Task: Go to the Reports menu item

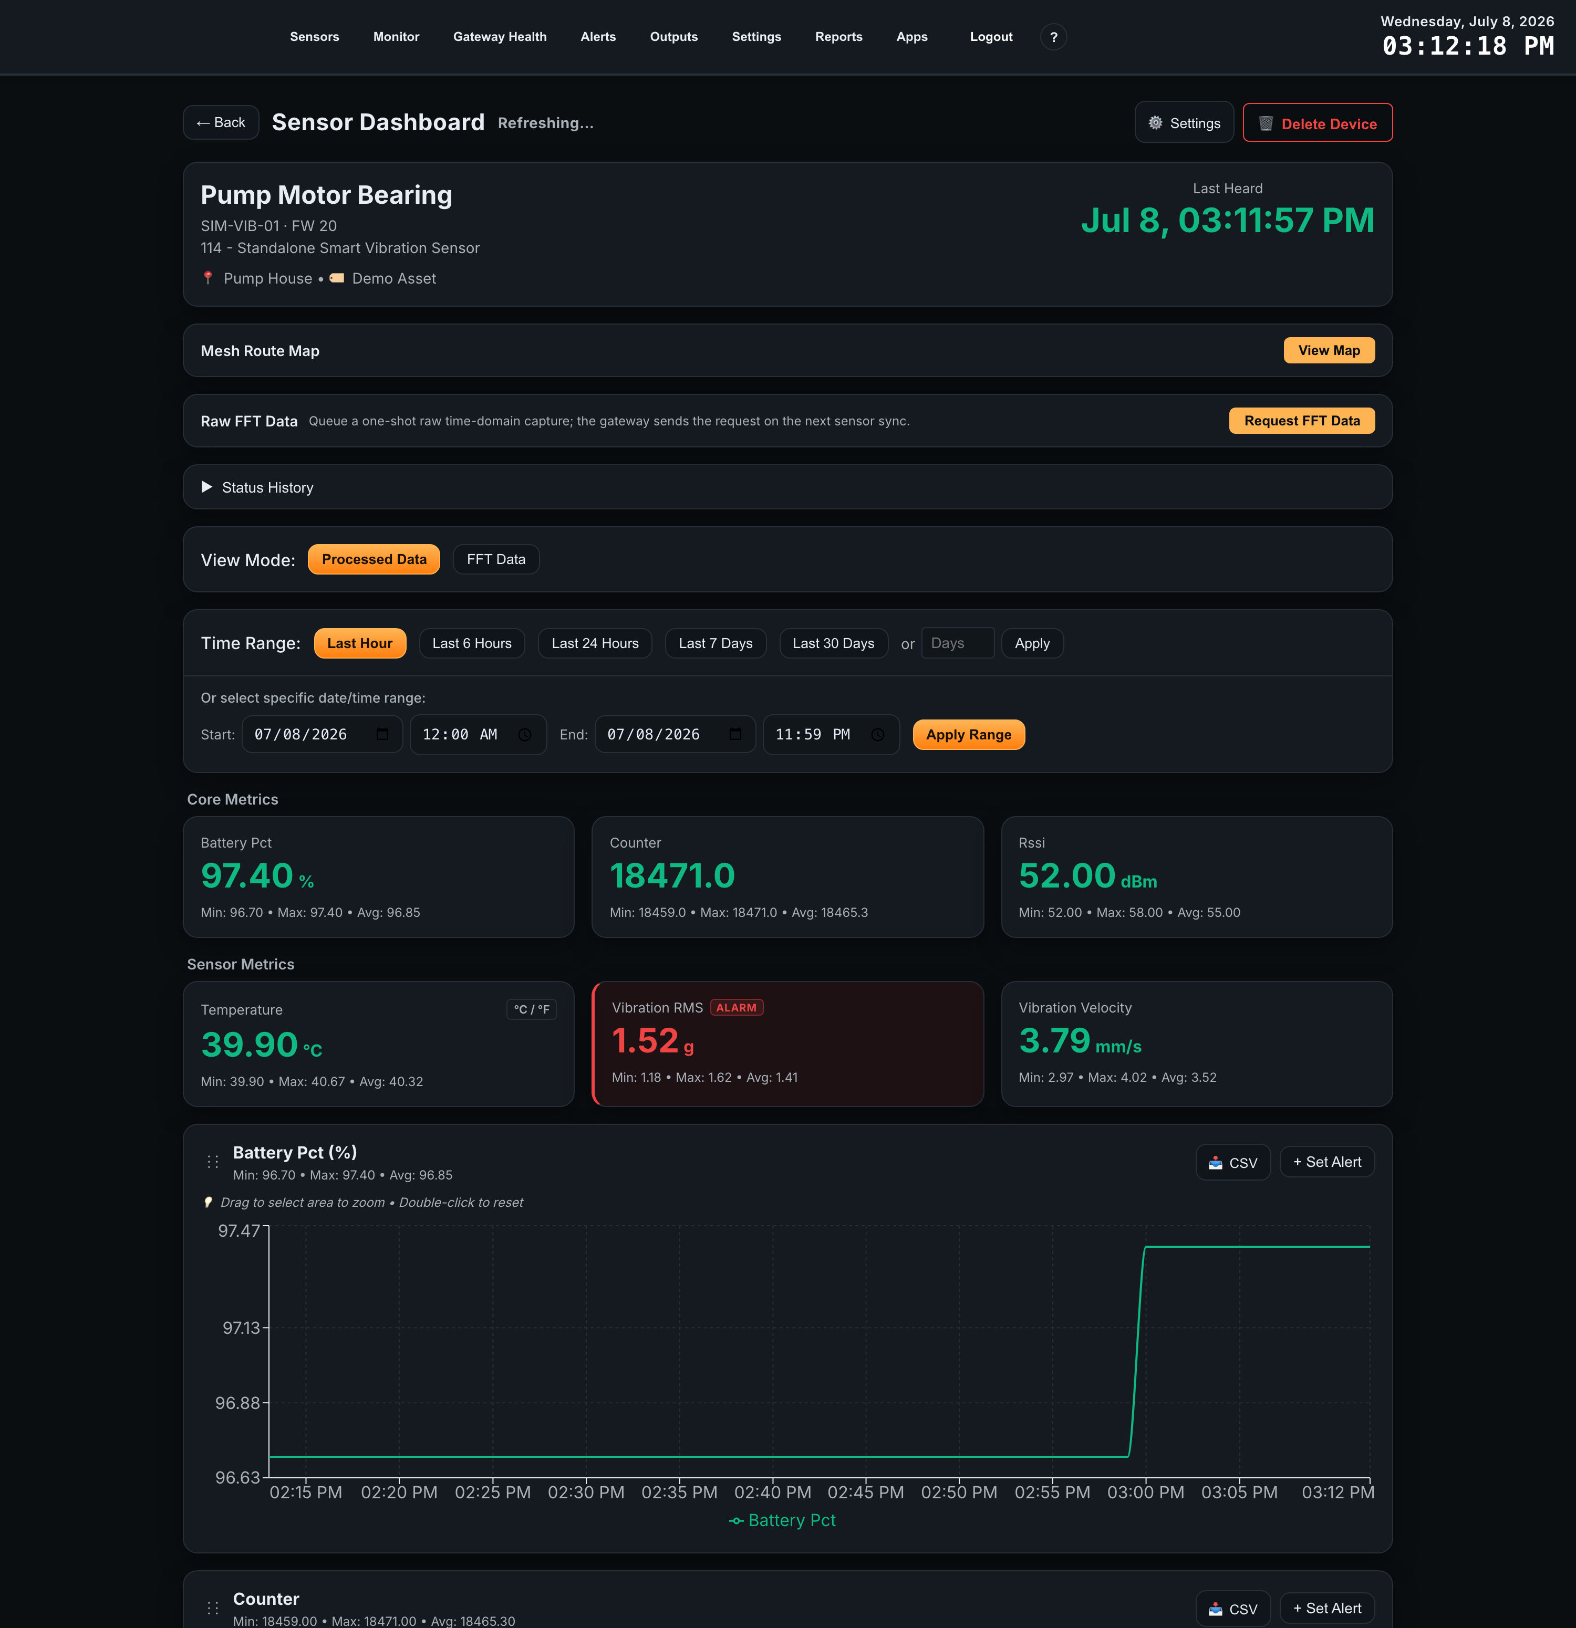Action: click(x=838, y=37)
